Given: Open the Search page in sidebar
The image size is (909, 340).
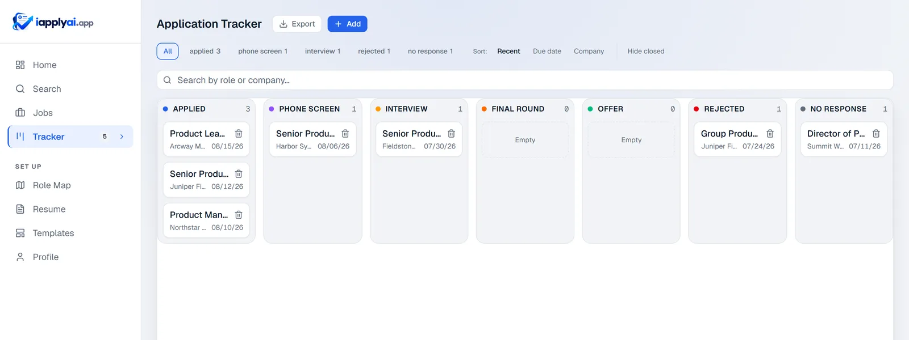Looking at the screenshot, I should coord(70,89).
